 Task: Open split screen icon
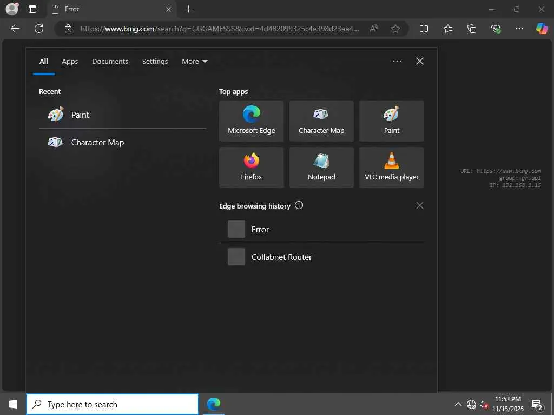[x=424, y=29]
